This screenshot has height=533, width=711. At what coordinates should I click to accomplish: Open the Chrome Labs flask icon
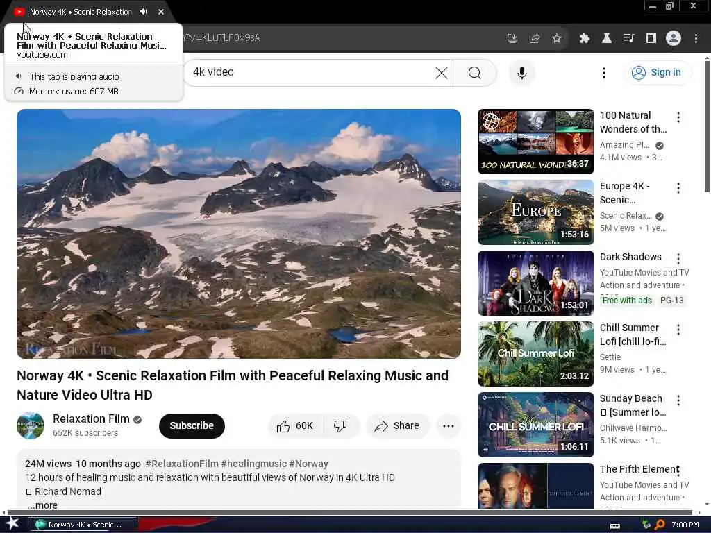coord(606,39)
